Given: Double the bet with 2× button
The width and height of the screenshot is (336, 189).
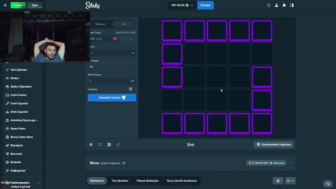Looking at the screenshot, I should [131, 39].
